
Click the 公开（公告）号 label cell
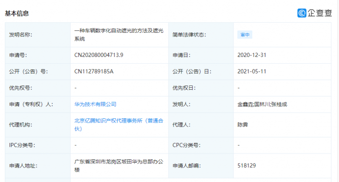[38, 71]
